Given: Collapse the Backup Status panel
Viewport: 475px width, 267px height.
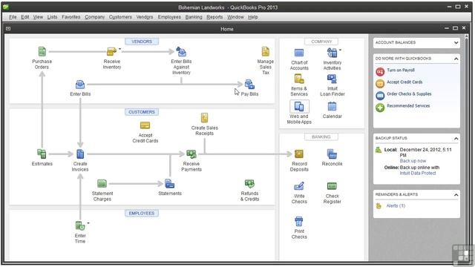Looking at the screenshot, I should pos(456,139).
